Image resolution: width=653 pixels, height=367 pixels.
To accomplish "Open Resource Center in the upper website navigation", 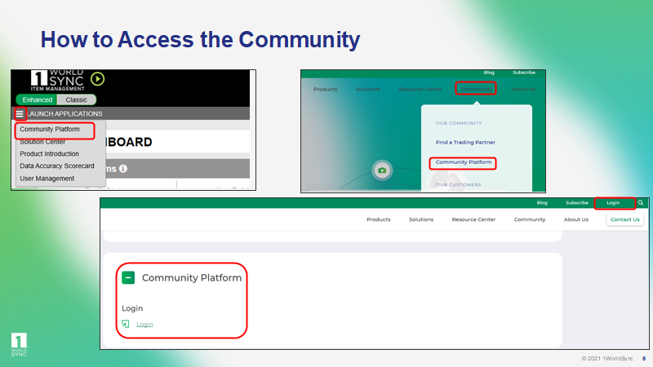I will (x=420, y=89).
